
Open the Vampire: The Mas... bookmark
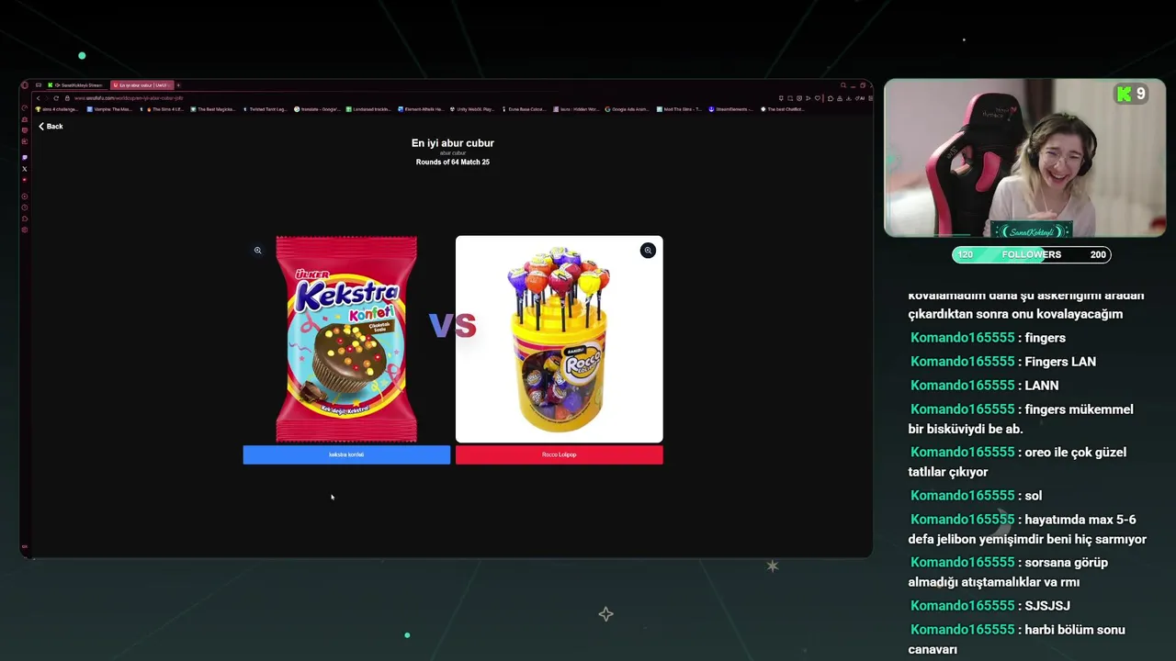click(x=109, y=109)
